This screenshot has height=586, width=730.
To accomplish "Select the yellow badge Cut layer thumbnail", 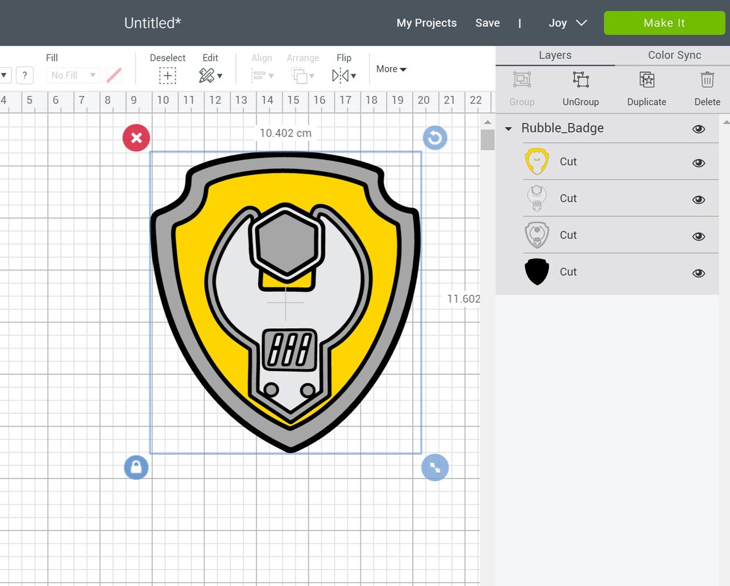I will (537, 161).
